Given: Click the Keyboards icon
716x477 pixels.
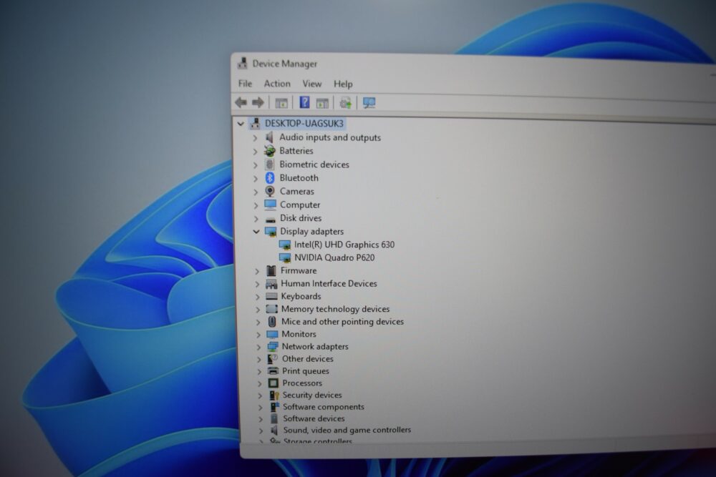Looking at the screenshot, I should [271, 296].
